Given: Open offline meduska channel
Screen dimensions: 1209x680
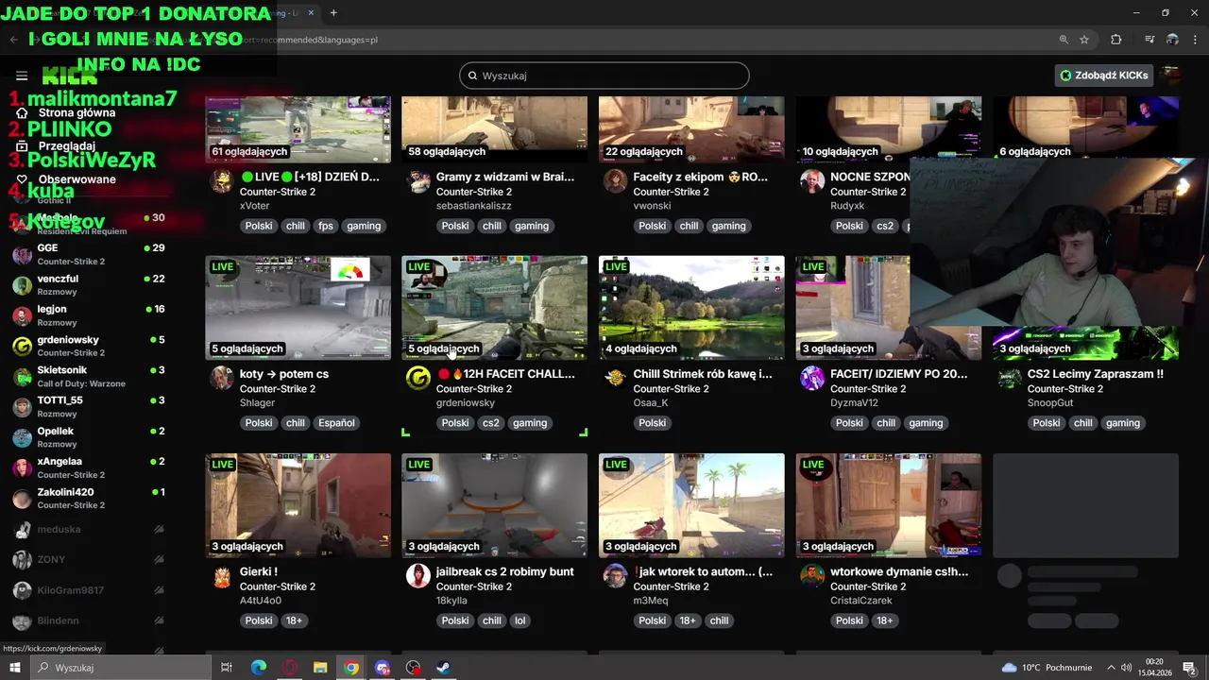Looking at the screenshot, I should pos(89,530).
